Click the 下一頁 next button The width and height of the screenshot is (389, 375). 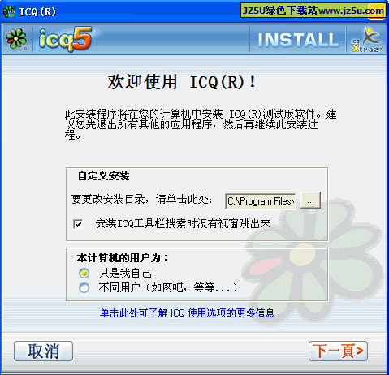pos(338,351)
